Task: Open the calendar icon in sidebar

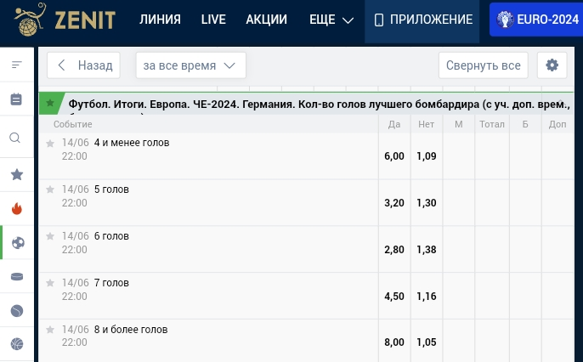Action: tap(16, 99)
